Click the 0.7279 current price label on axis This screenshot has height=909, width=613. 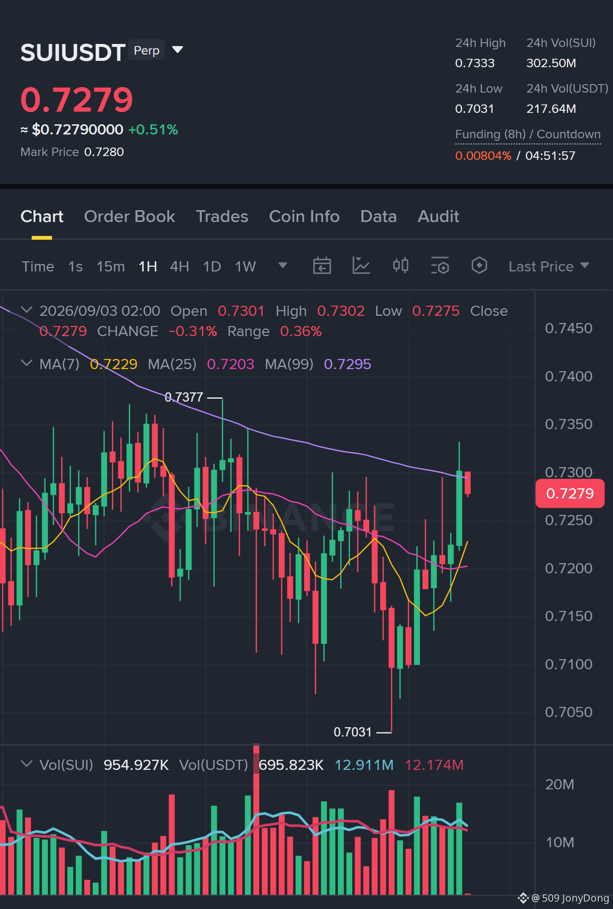coord(570,493)
